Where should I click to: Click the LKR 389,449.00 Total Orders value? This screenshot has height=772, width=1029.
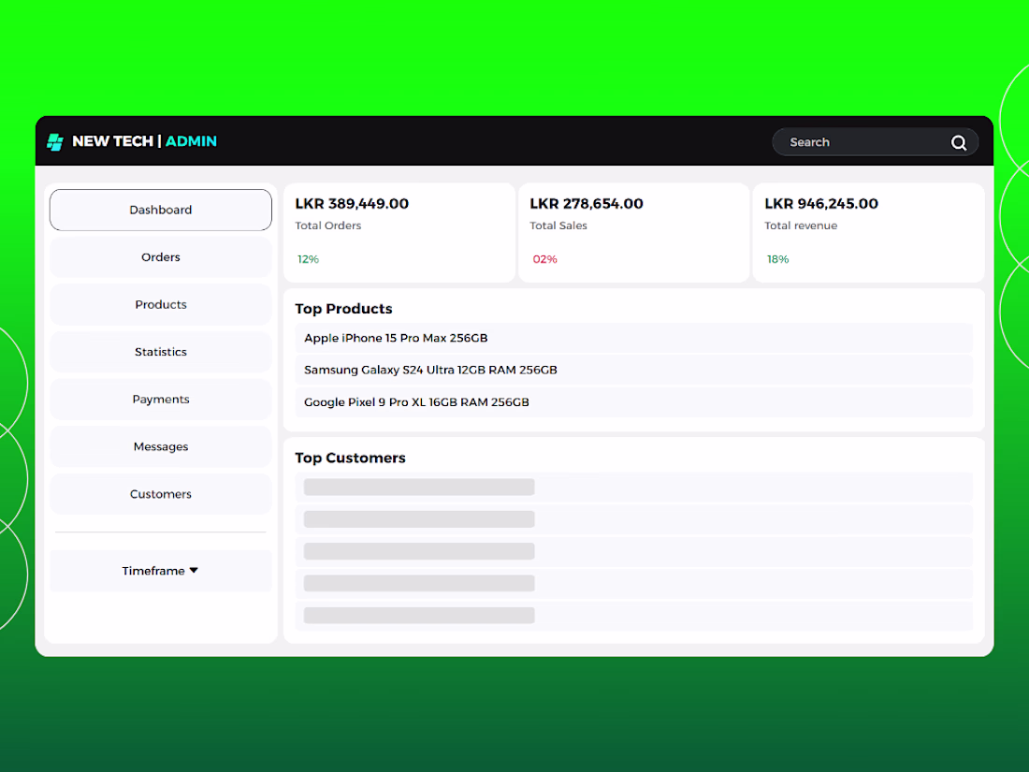coord(352,203)
